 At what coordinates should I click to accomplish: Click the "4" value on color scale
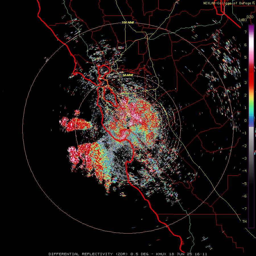point(245,70)
